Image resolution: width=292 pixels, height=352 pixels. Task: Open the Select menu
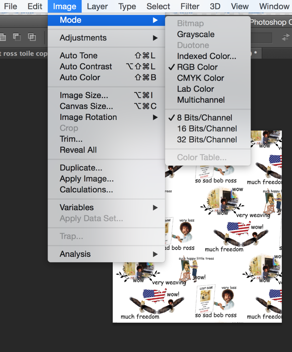pyautogui.click(x=158, y=6)
